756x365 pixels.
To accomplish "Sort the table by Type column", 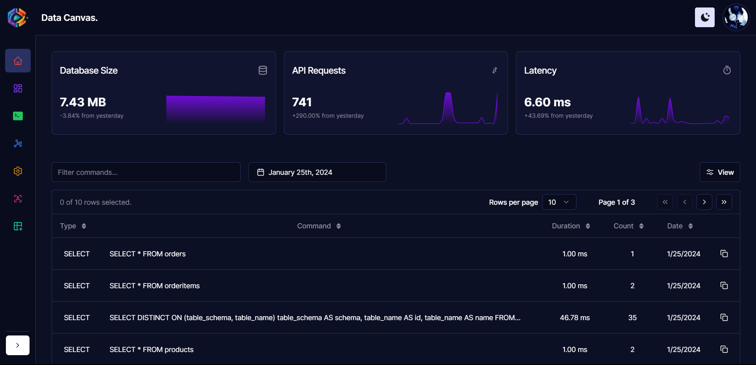I will point(73,226).
